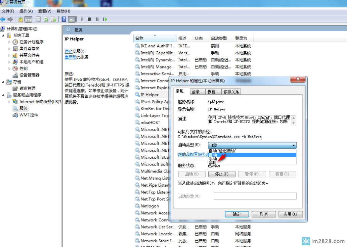Select 磁盘管理 in the storage tree
Screen dimensions: 347x247
tap(27, 88)
